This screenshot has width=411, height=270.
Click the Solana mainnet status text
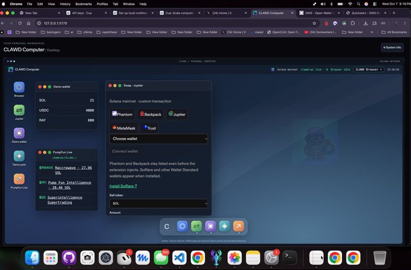coord(288,69)
